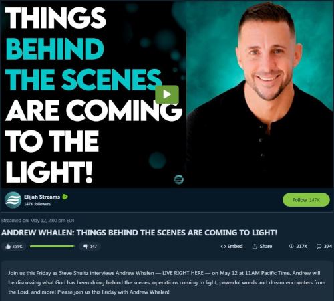Click the streamed on date text

pos(38,221)
